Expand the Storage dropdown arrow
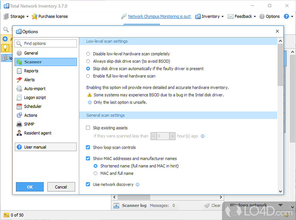The width and height of the screenshot is (296, 220). click(27, 17)
